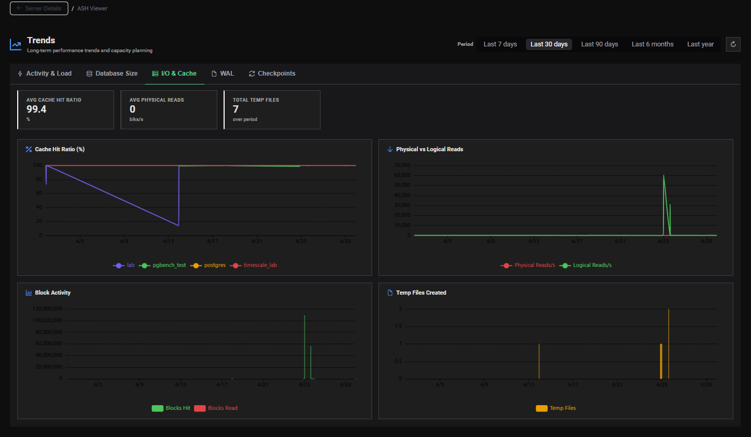Click the 'over period' caption
Image resolution: width=751 pixels, height=437 pixels.
[x=245, y=119]
